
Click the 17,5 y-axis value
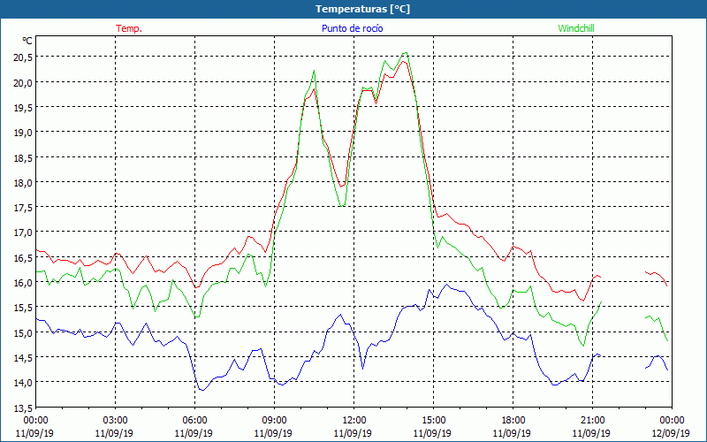24,207
